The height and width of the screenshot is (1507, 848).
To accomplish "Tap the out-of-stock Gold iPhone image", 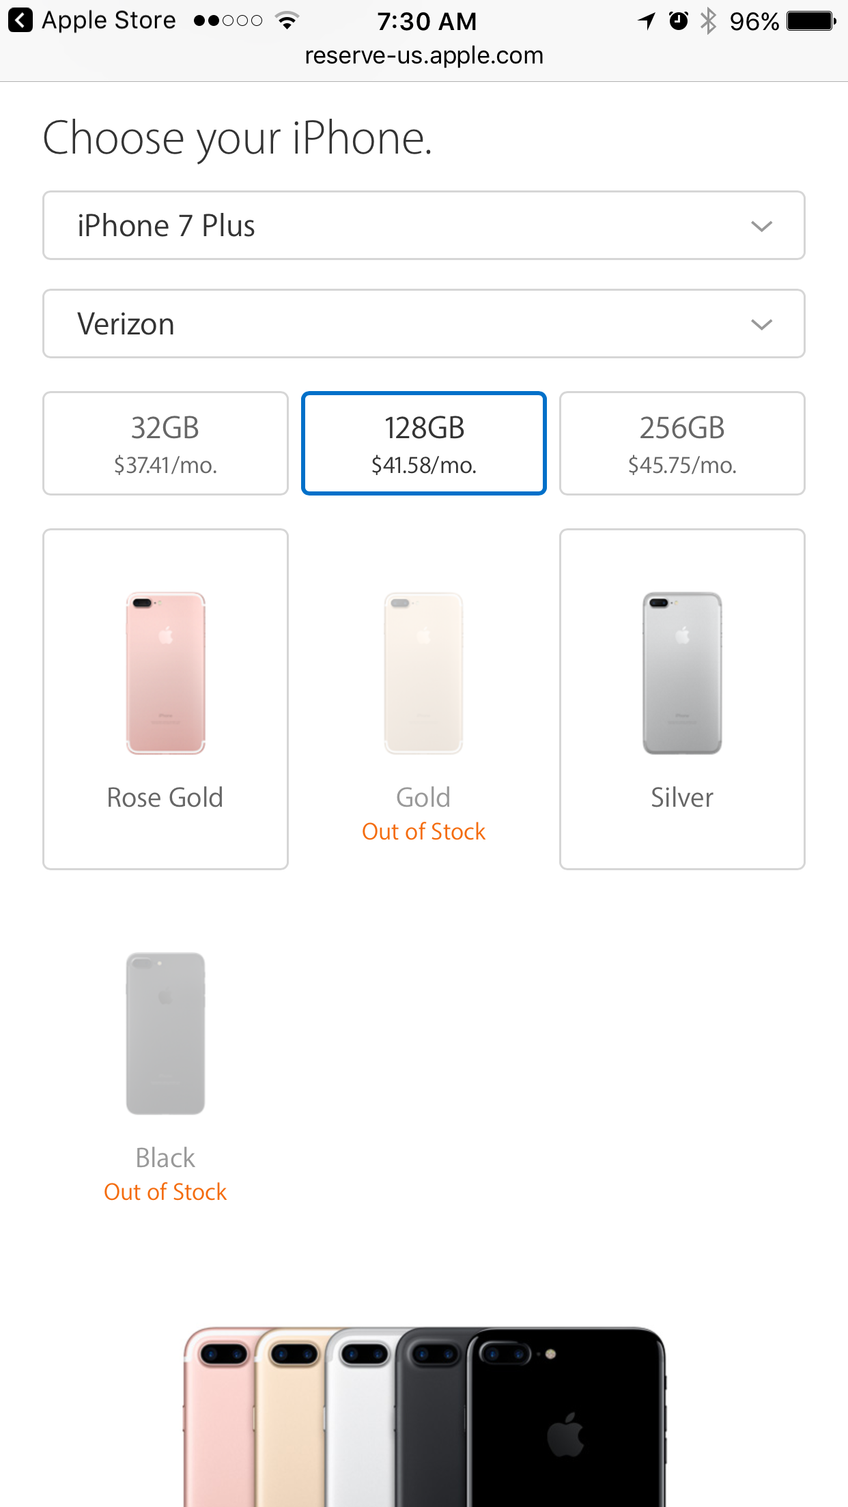I will point(424,673).
